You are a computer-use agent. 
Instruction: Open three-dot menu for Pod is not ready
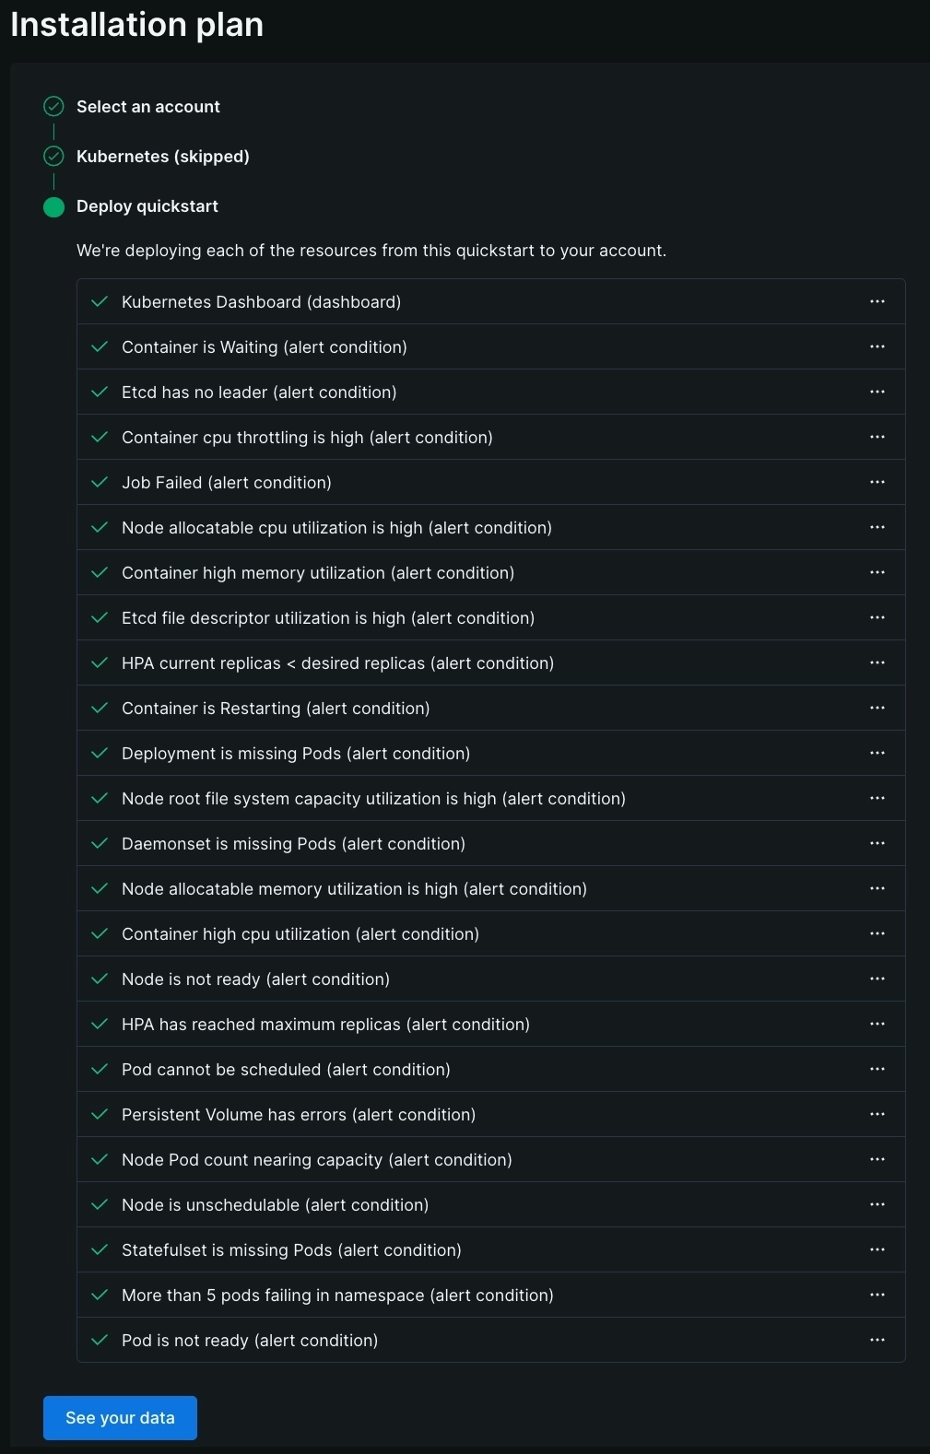(877, 1340)
